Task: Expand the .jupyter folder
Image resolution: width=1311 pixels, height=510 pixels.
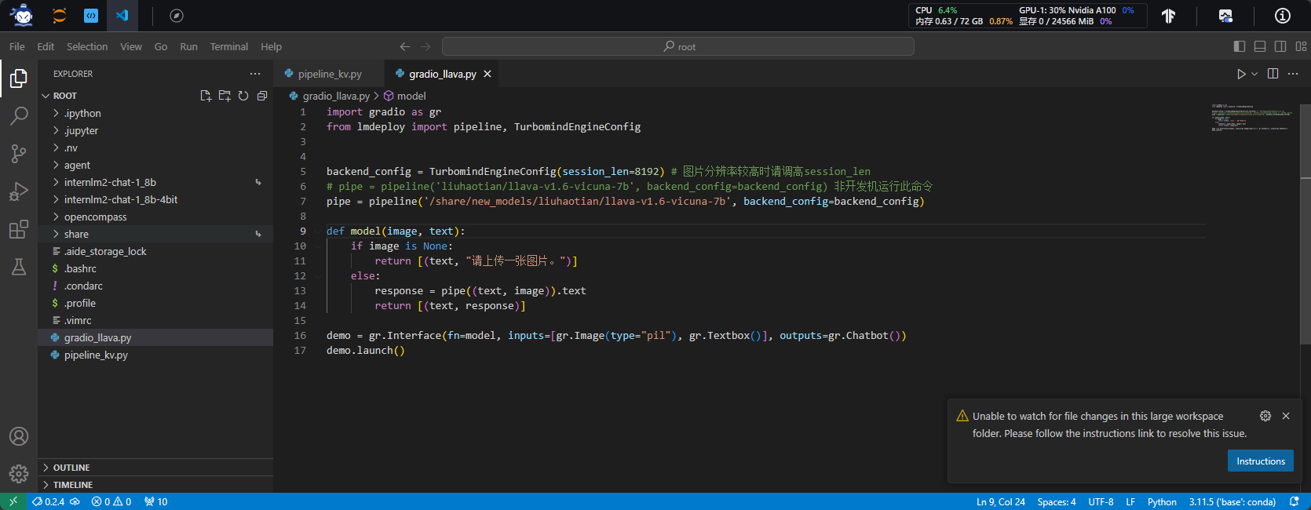Action: click(155, 130)
